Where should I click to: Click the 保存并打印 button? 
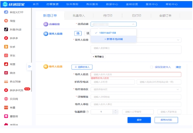(166, 120)
